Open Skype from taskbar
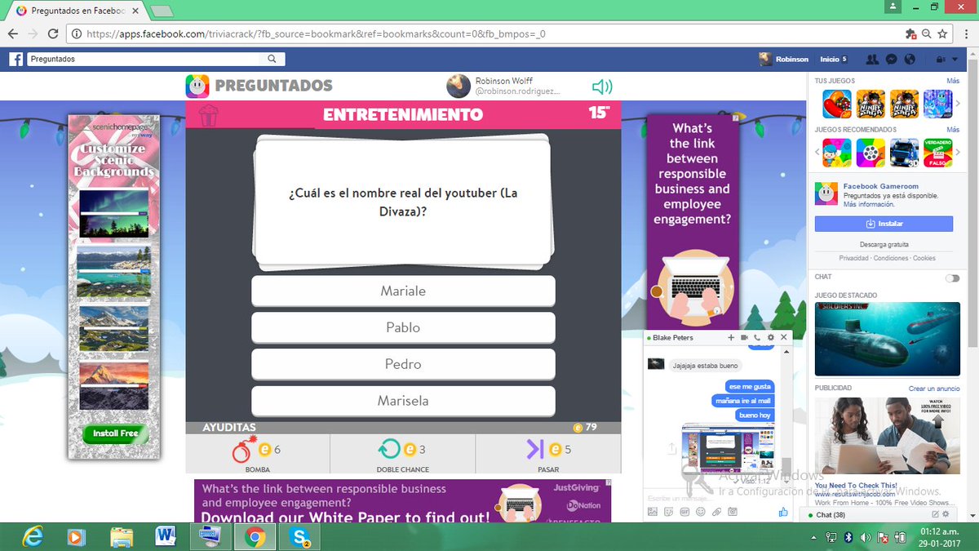Viewport: 979px width, 551px height. (x=299, y=536)
